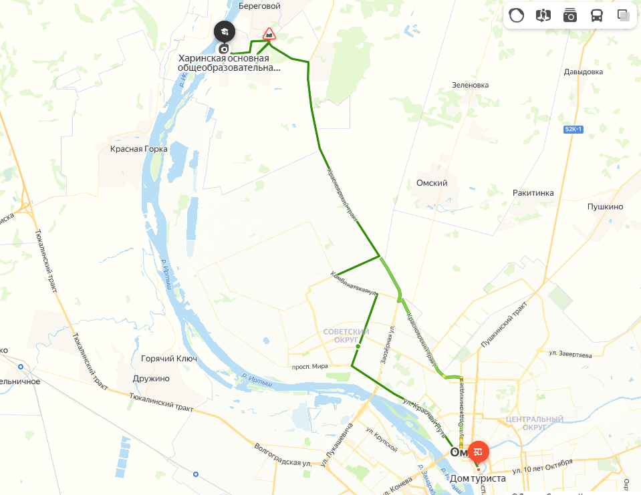Image resolution: width=641 pixels, height=495 pixels.
Task: Click the camera marker near the school
Action: click(x=224, y=49)
